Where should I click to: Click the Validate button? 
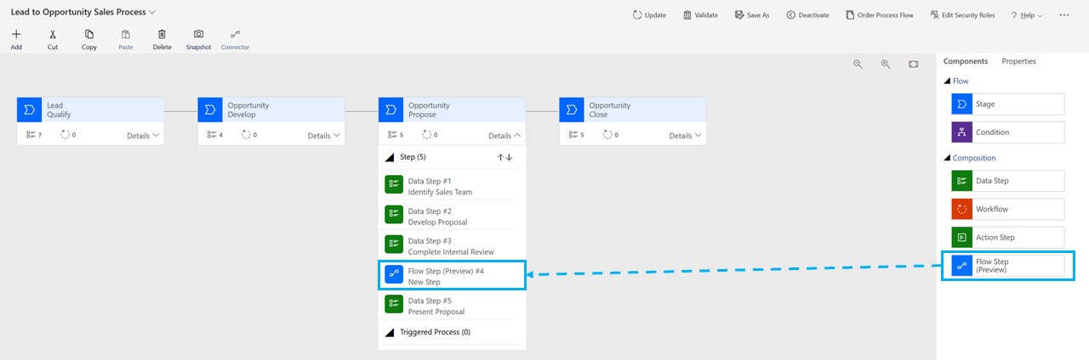tap(700, 15)
